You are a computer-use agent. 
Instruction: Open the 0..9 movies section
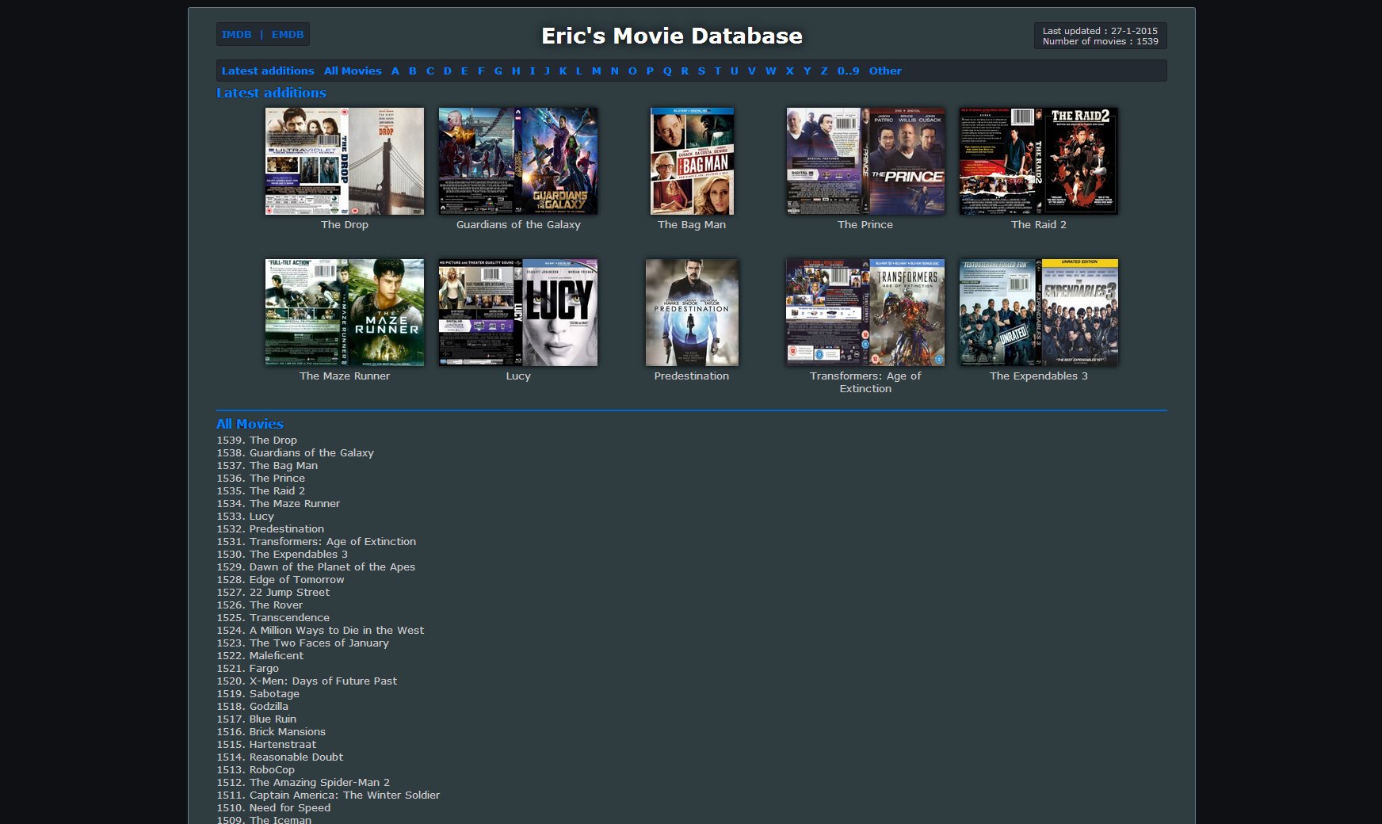click(849, 71)
